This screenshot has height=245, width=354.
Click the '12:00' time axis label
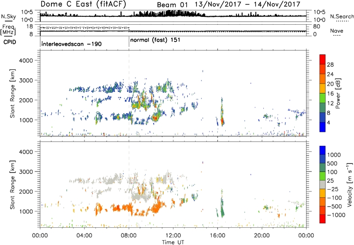point(173,236)
